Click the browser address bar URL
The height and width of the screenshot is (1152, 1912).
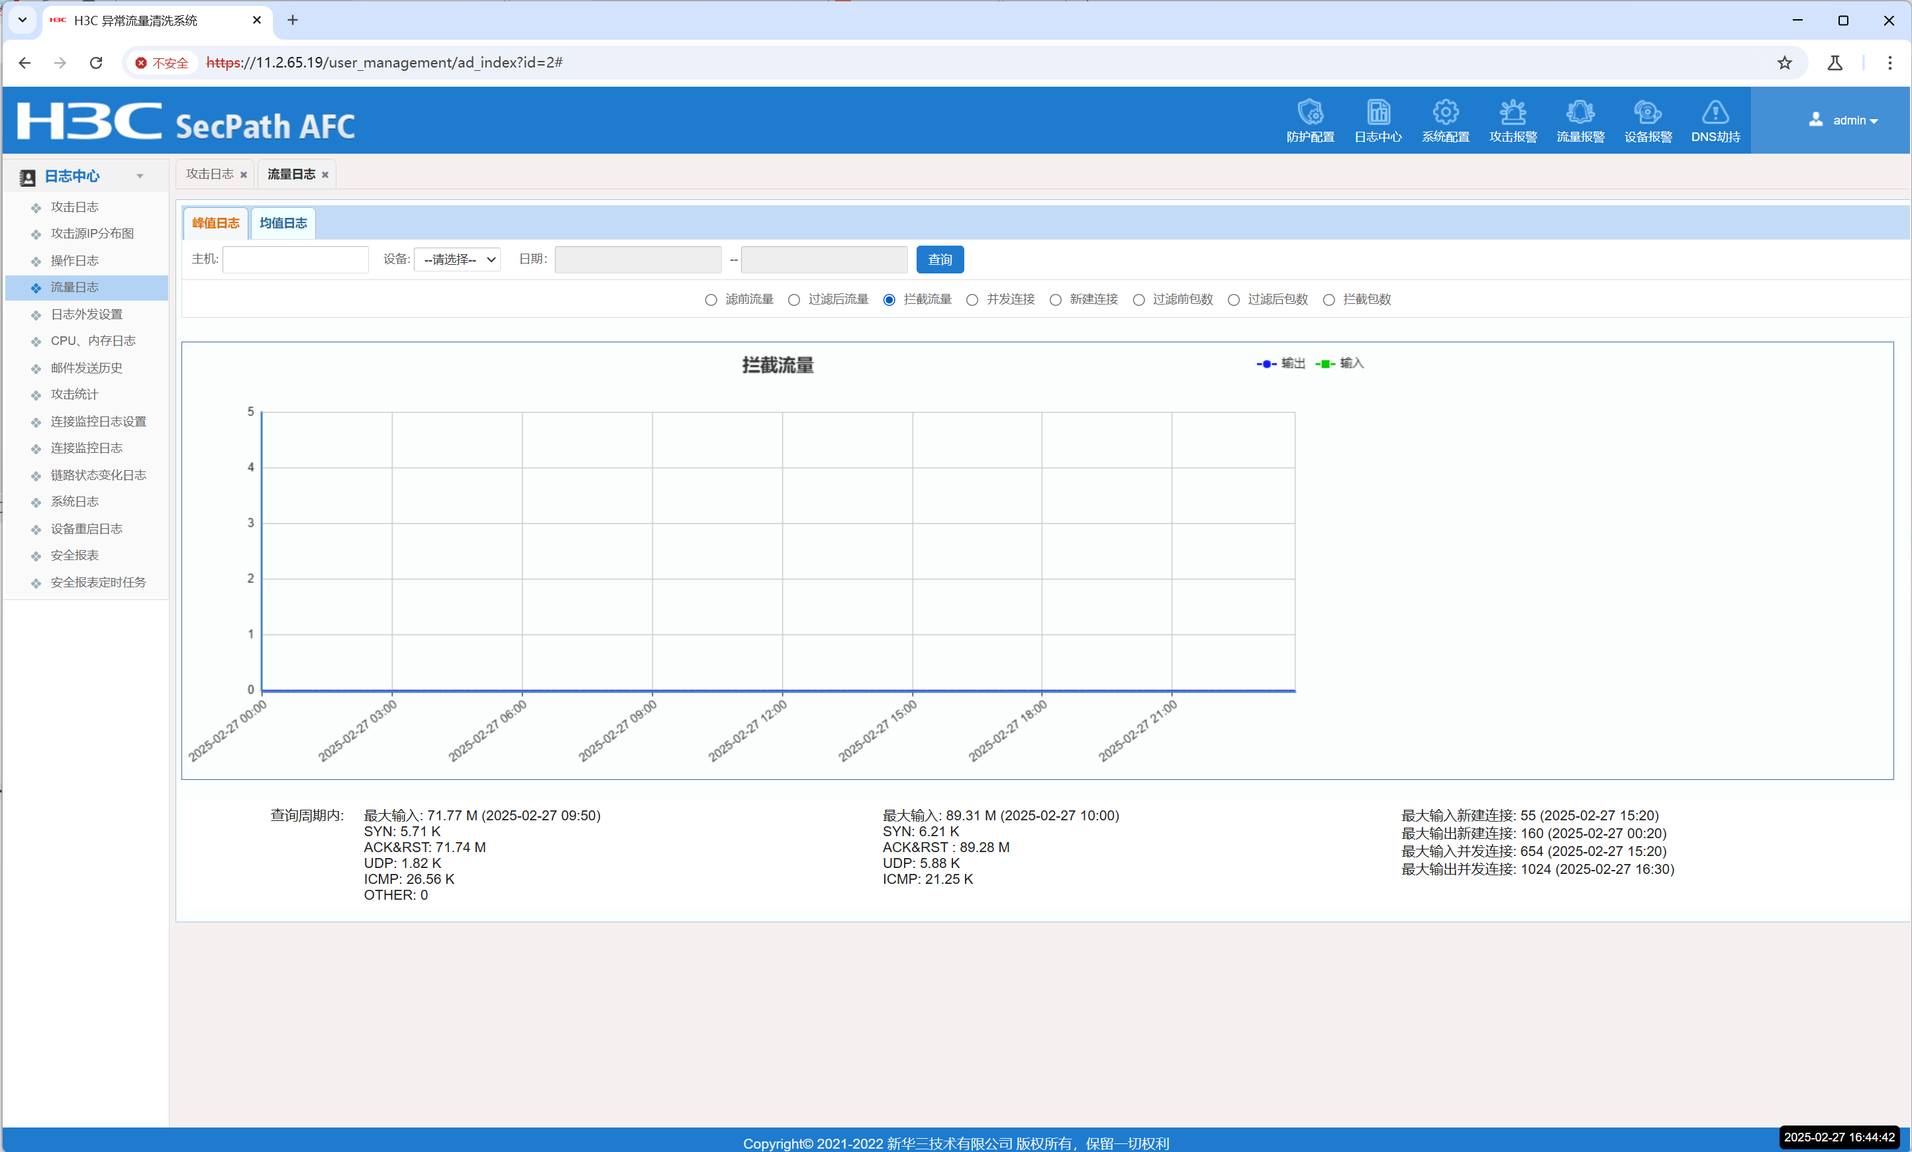(385, 63)
